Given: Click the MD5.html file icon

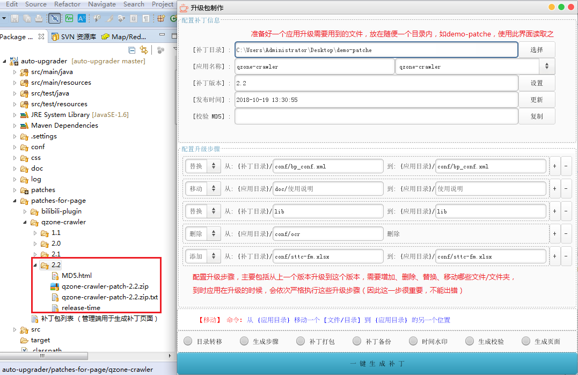Looking at the screenshot, I should click(55, 276).
